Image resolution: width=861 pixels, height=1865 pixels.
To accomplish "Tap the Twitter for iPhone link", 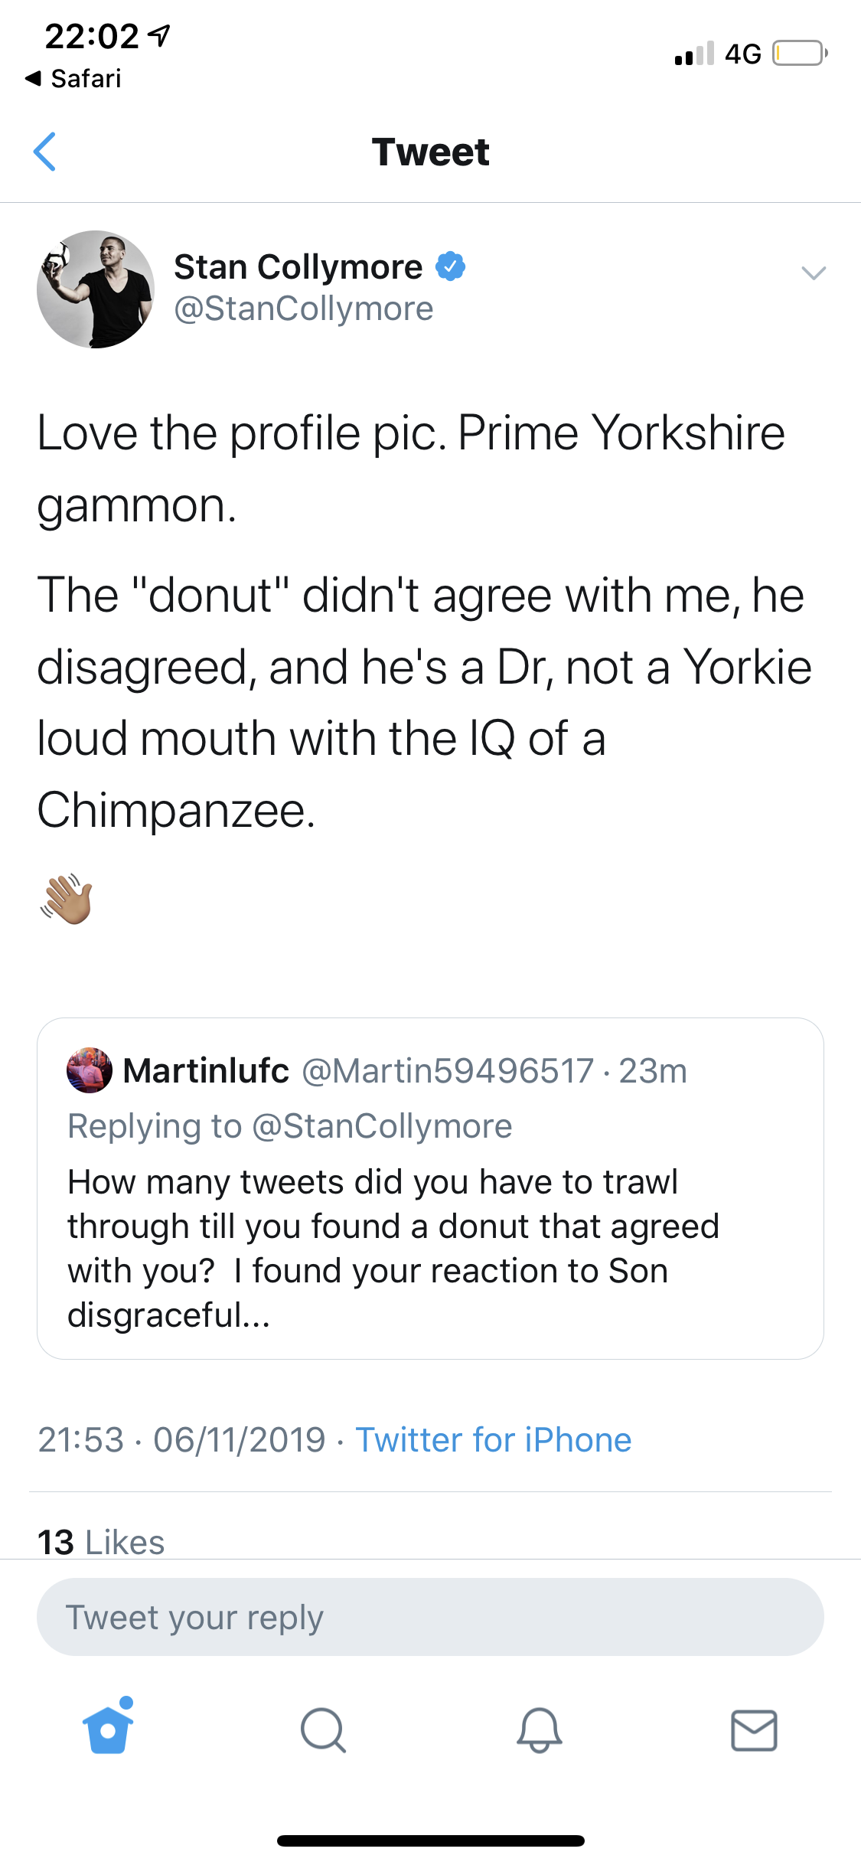I will tap(494, 1440).
